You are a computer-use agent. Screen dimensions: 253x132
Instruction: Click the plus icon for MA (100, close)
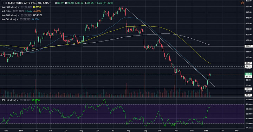pyautogui.click(x=28, y=7)
